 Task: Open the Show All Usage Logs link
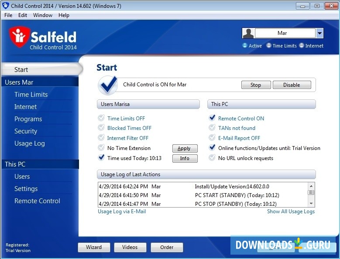[x=291, y=211]
